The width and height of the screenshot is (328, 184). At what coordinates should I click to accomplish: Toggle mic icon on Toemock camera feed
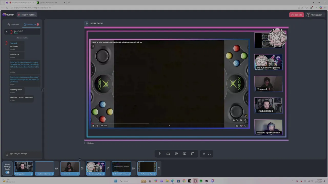tap(78, 174)
